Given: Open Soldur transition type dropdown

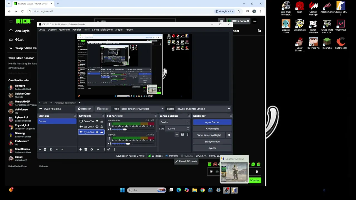Looking at the screenshot, I should [175, 122].
